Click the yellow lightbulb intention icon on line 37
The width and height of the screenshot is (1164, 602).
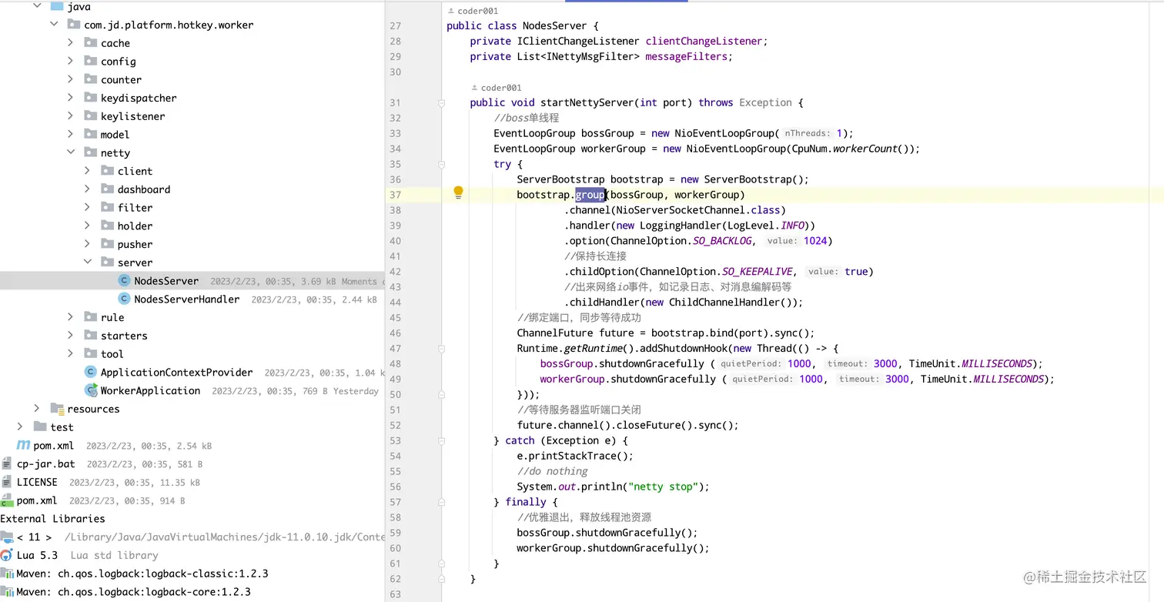click(x=458, y=192)
